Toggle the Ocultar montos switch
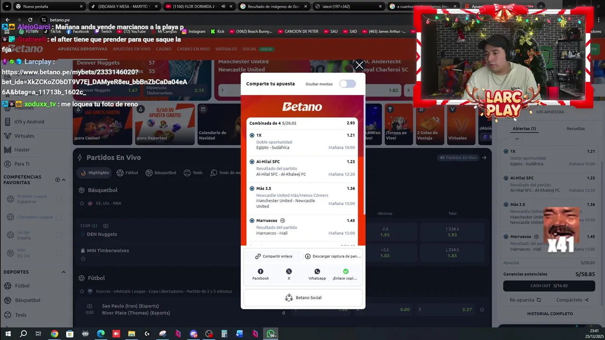605x340 pixels. 347,84
